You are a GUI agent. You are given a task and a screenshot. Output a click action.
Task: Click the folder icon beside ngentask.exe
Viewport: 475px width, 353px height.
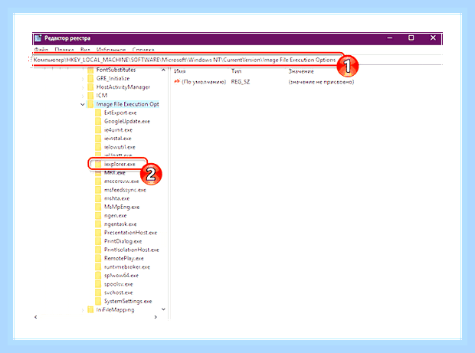click(x=98, y=224)
